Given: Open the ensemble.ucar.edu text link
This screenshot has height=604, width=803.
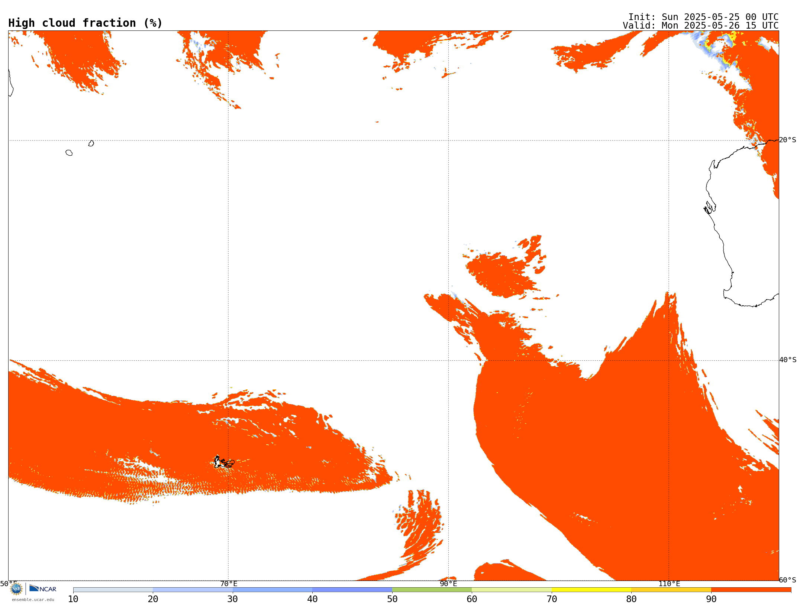Looking at the screenshot, I should 33,600.
